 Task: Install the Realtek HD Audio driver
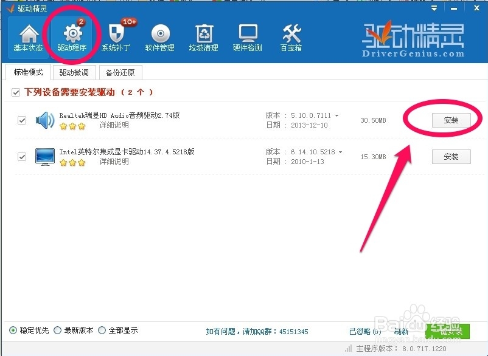pos(450,120)
